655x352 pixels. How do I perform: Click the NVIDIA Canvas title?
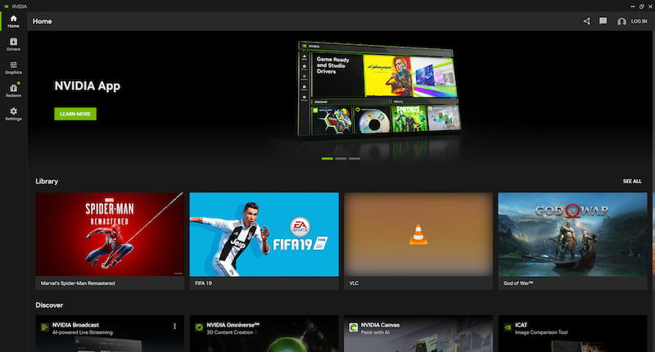(380, 325)
